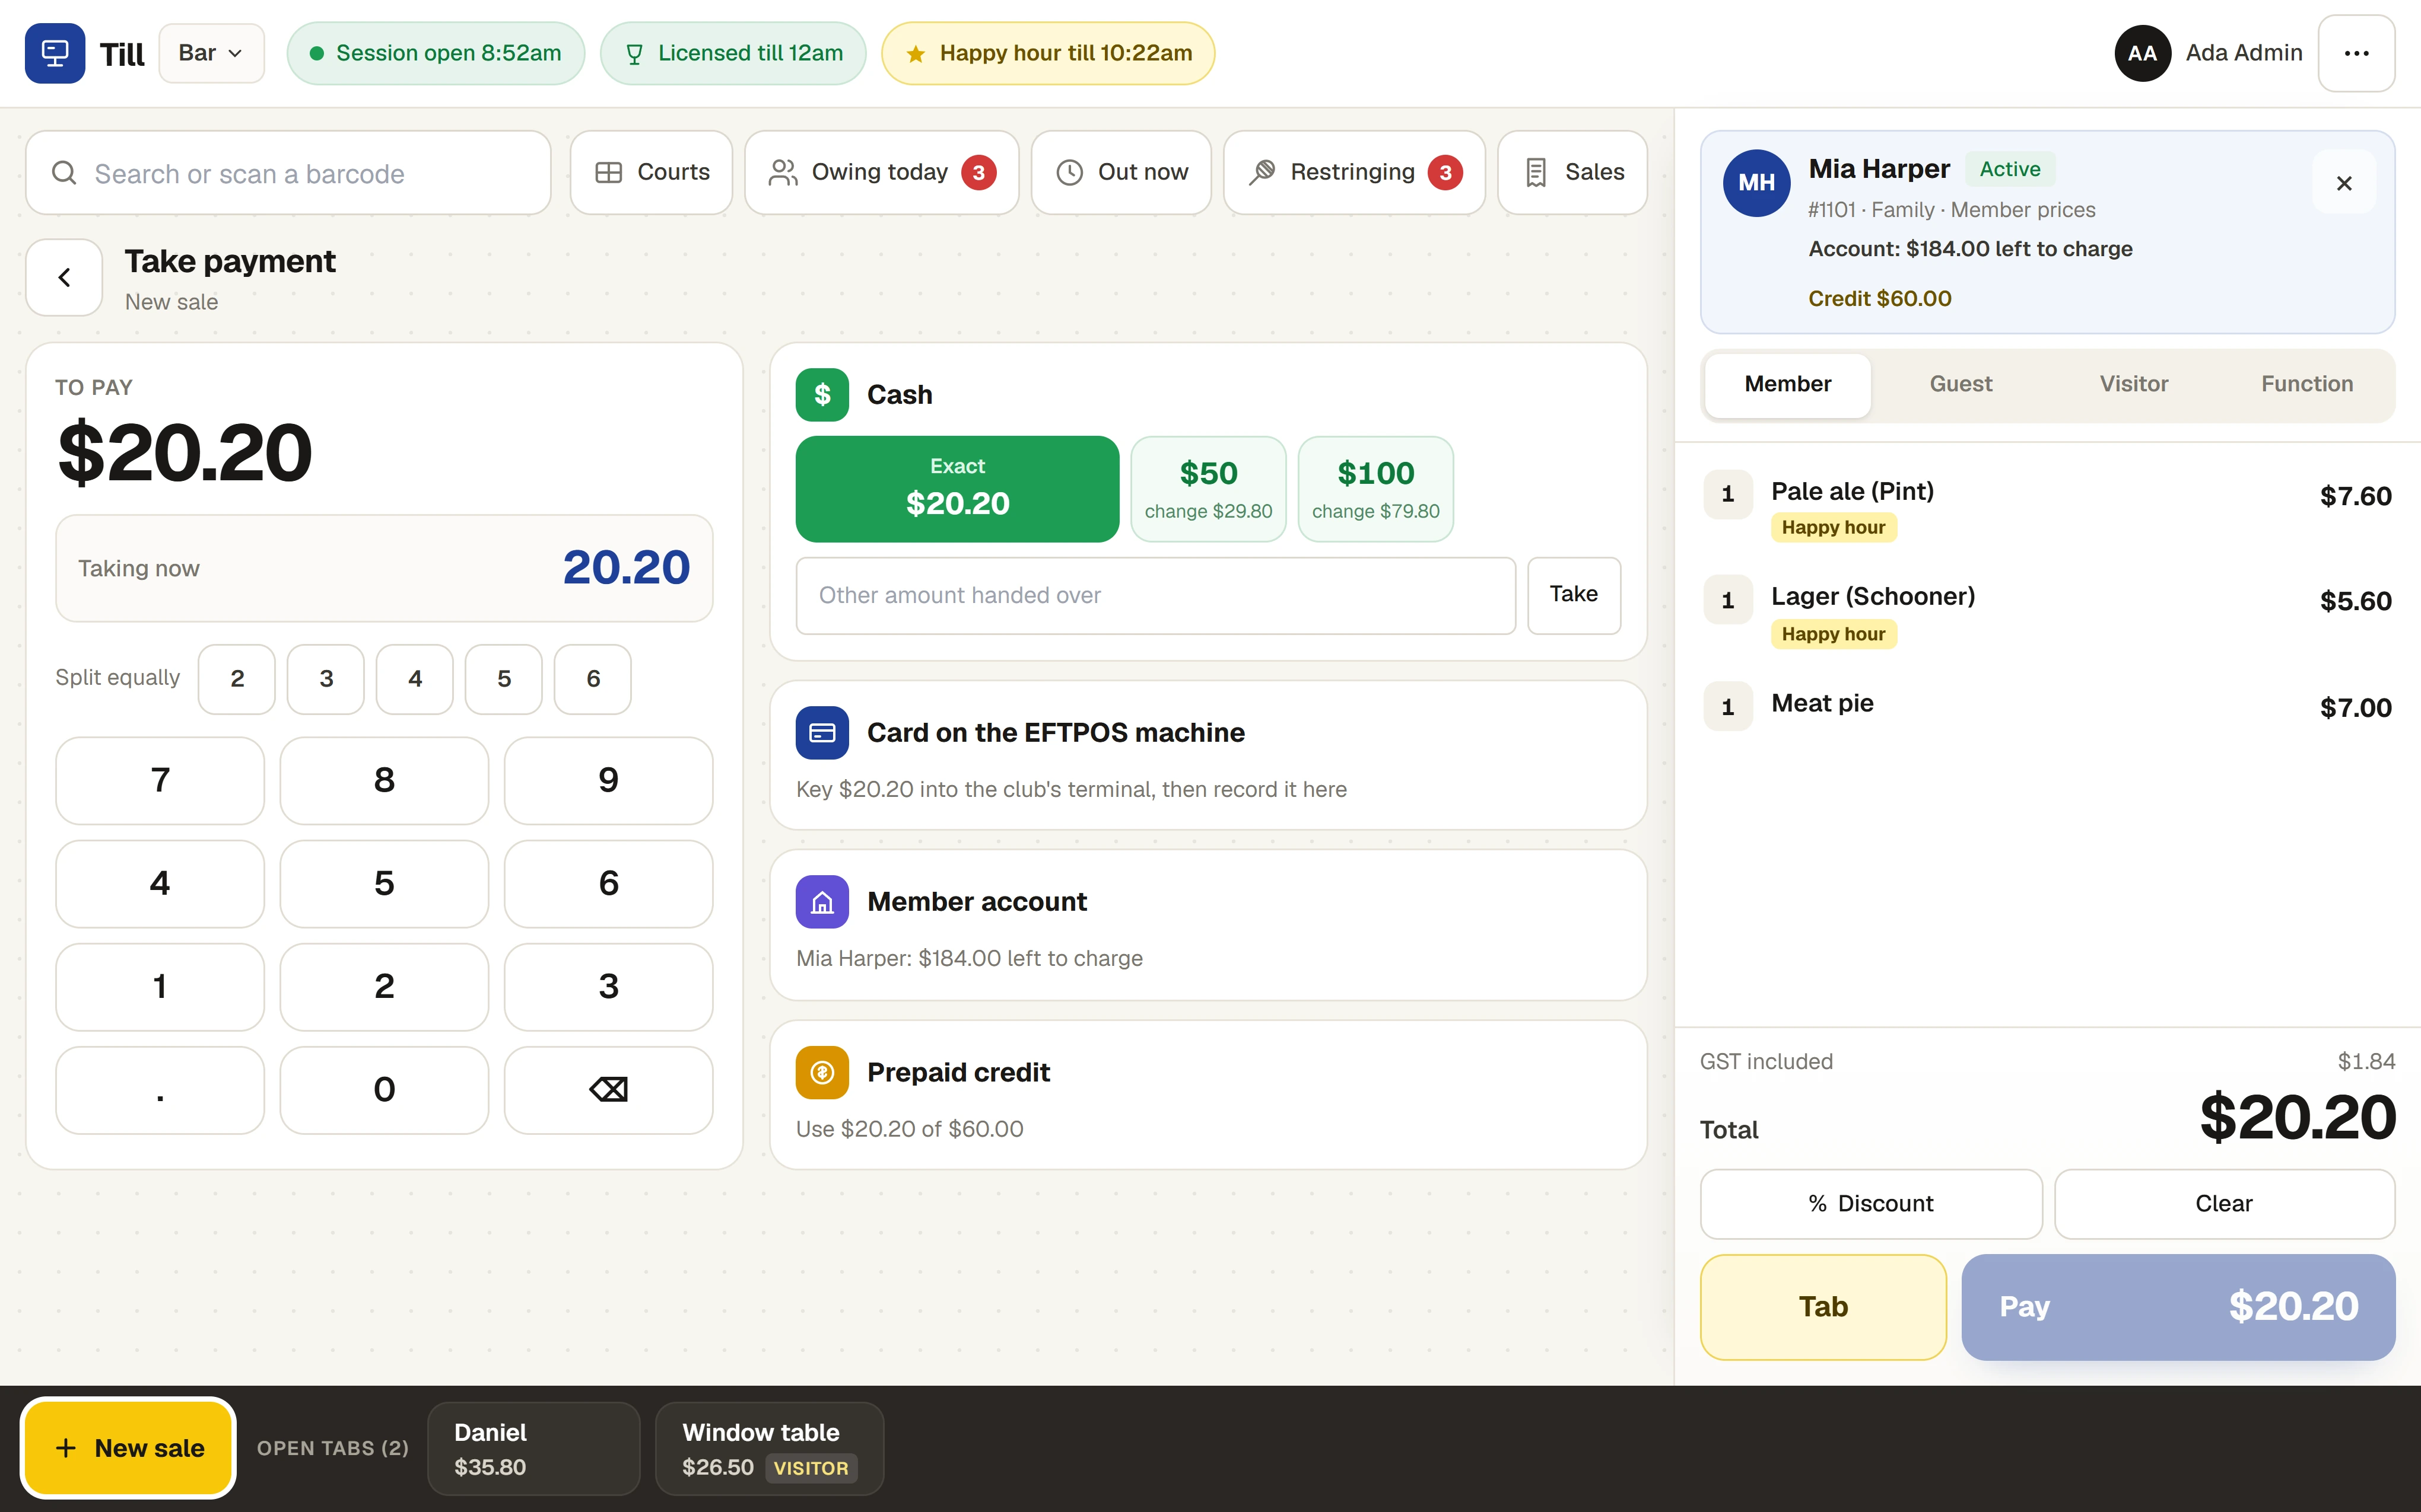Apply a Discount to the sale
This screenshot has height=1512, width=2421.
coord(1871,1204)
